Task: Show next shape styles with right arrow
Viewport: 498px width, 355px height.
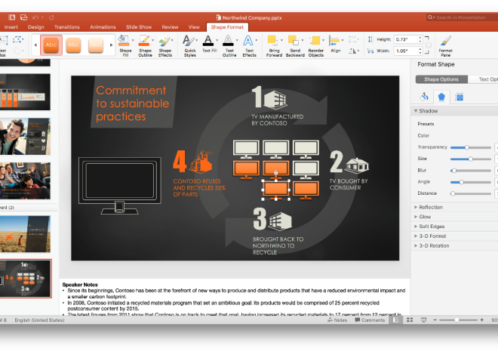Action: tap(111, 45)
